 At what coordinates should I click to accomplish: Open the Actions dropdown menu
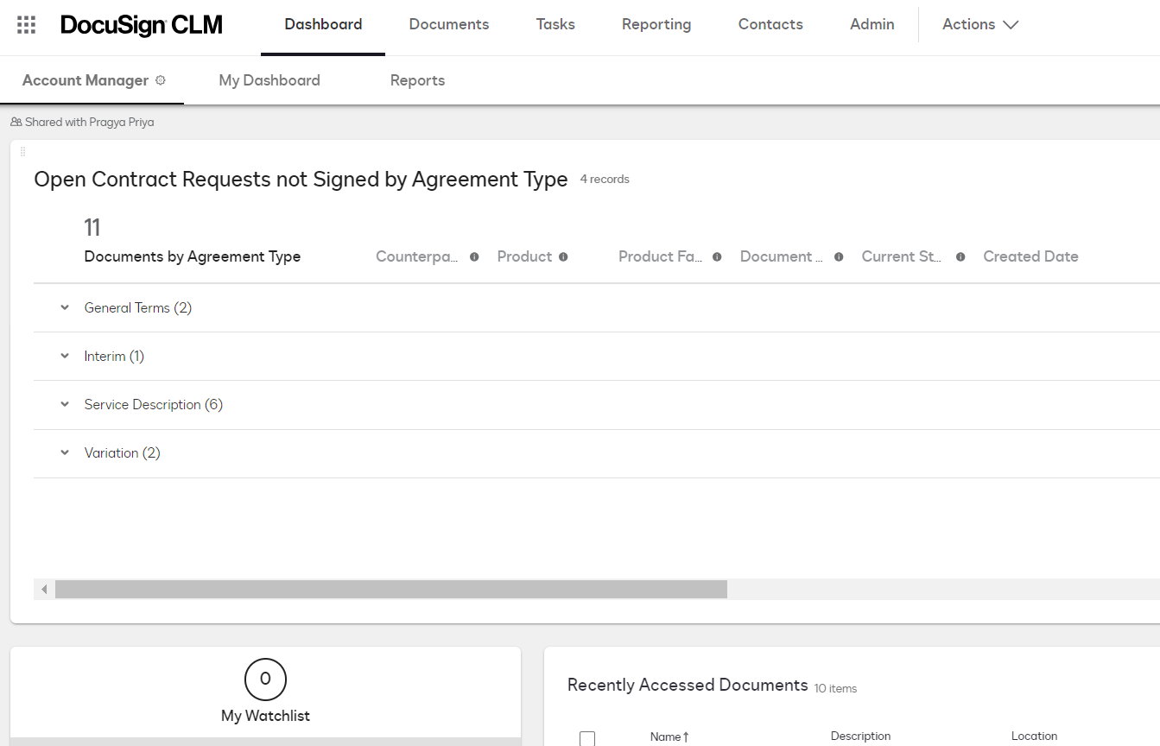[980, 24]
